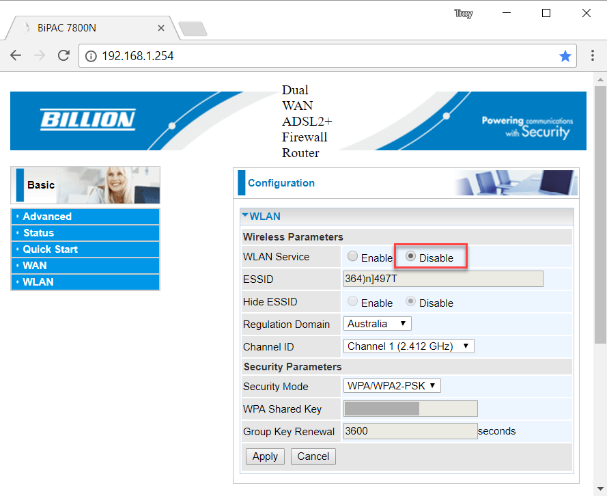Image resolution: width=607 pixels, height=496 pixels.
Task: Open the three-dot browser menu
Action: 593,55
